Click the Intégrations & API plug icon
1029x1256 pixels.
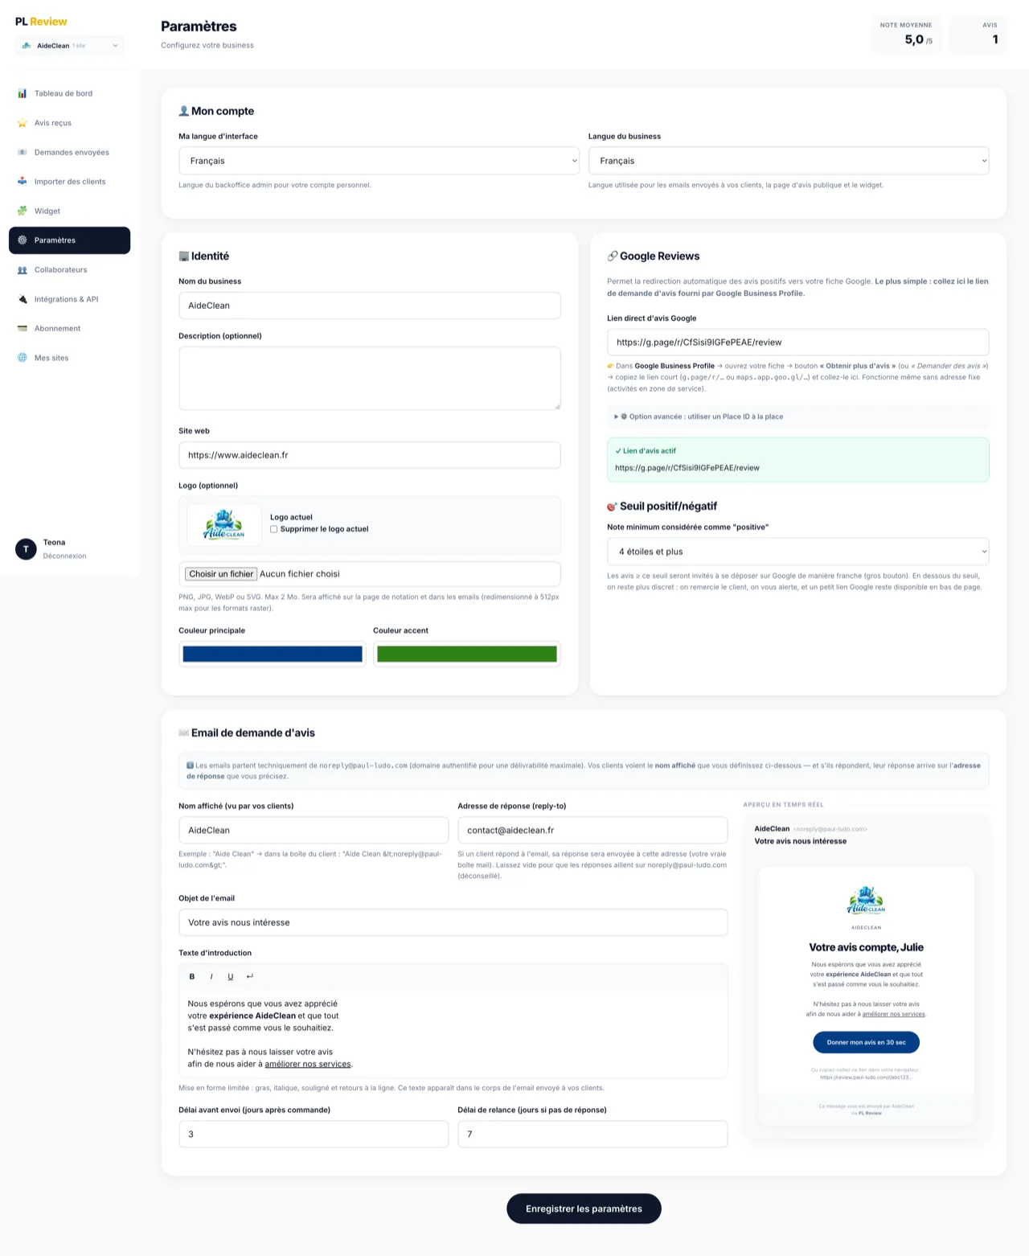coord(23,299)
